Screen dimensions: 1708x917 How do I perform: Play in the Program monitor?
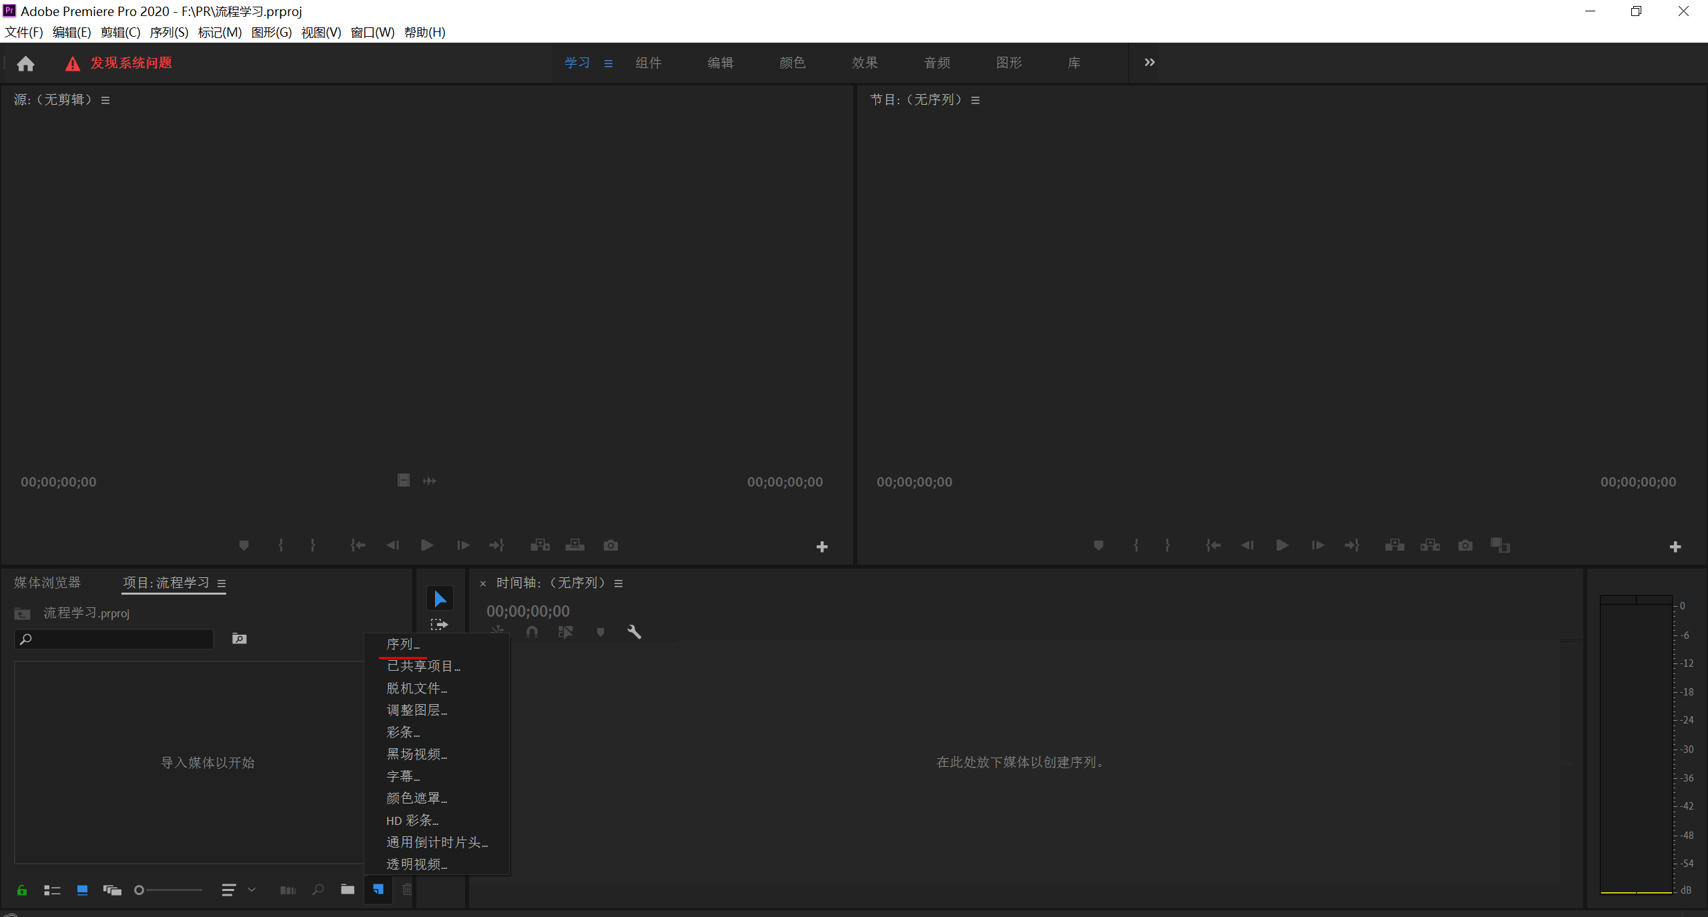1282,545
